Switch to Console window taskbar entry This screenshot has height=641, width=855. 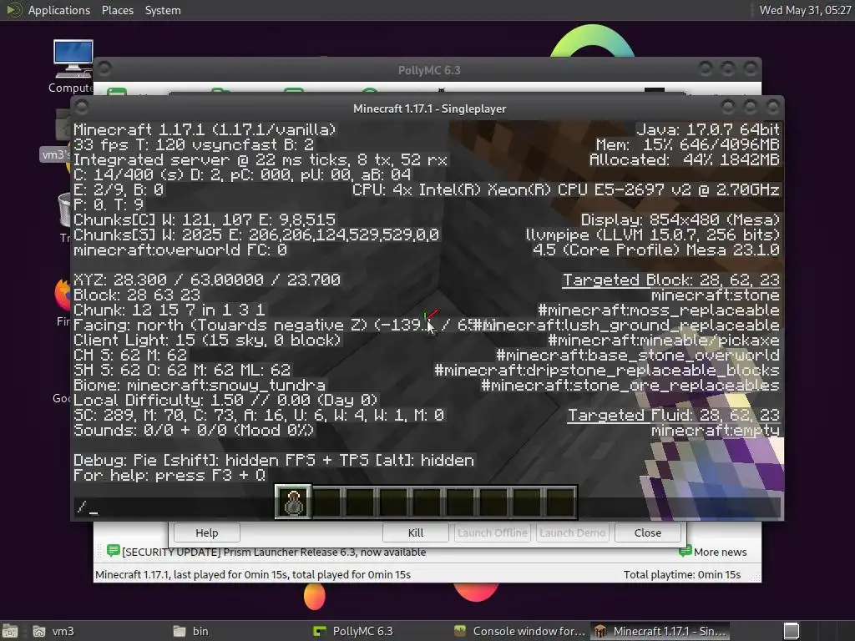pos(519,631)
